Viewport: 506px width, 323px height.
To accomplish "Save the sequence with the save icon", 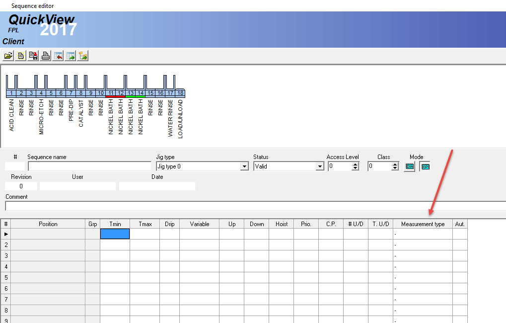I will [33, 56].
